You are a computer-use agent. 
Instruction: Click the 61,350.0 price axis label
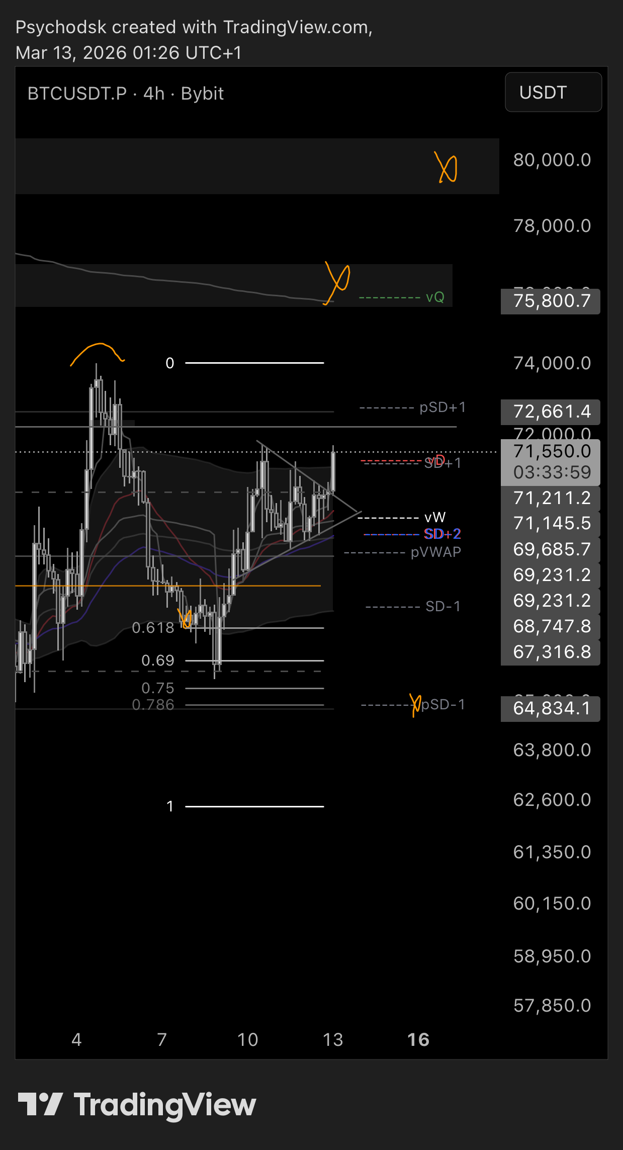(x=552, y=852)
